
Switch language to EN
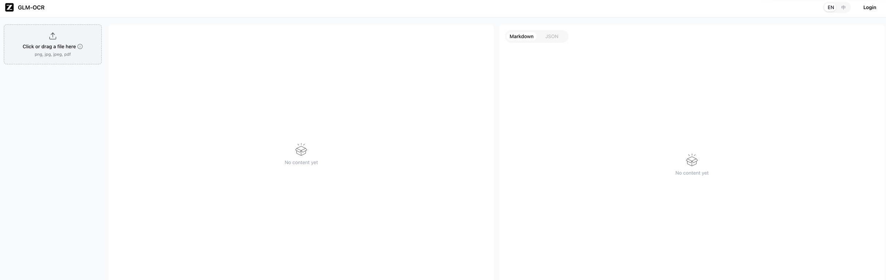[x=831, y=7]
